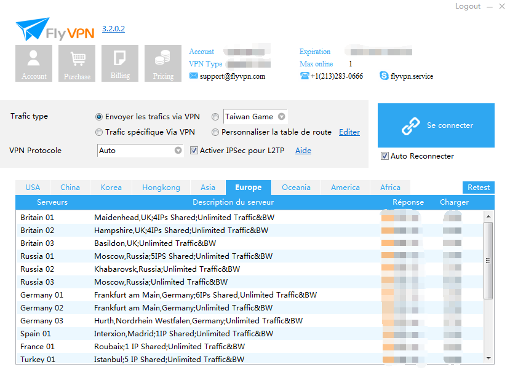This screenshot has width=510, height=383.
Task: Select Trafic spécifique Via VPN option
Action: pyautogui.click(x=99, y=132)
